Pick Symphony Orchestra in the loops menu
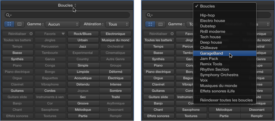275x121 pixels. 219,75
